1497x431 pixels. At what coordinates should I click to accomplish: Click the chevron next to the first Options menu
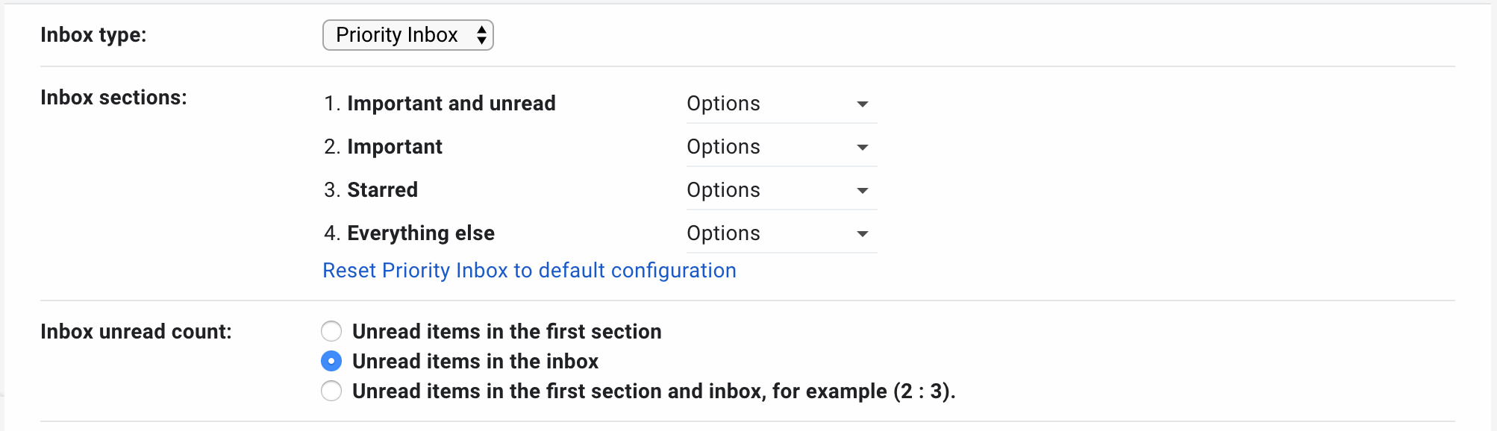pos(862,104)
